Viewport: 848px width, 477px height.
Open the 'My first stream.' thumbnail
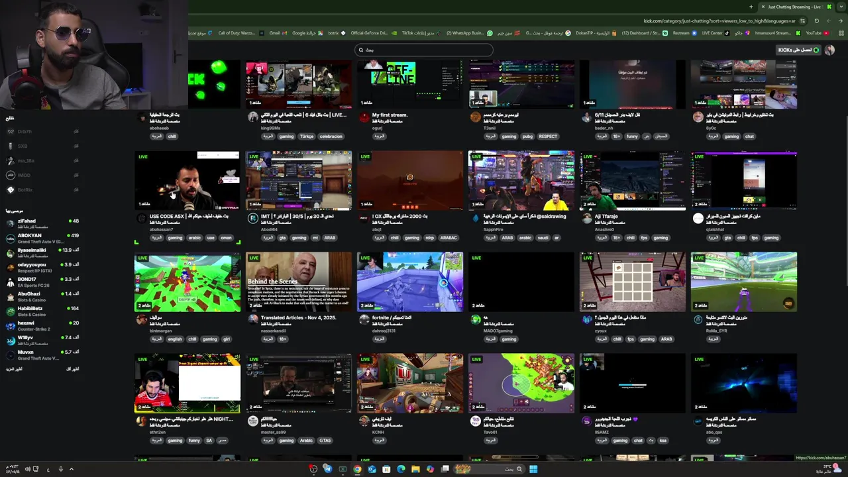tap(410, 84)
